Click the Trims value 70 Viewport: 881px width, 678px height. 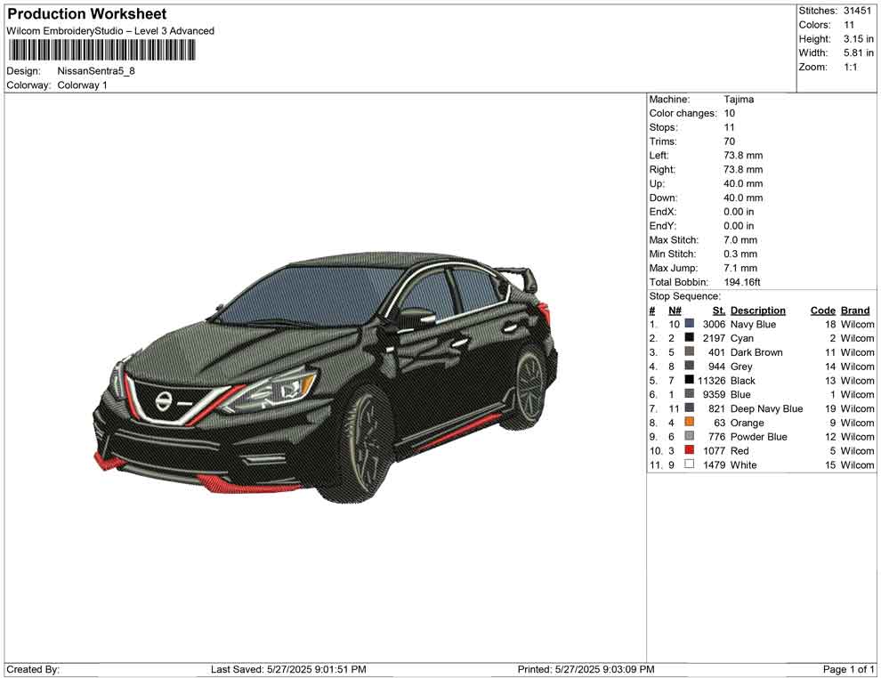(x=729, y=141)
